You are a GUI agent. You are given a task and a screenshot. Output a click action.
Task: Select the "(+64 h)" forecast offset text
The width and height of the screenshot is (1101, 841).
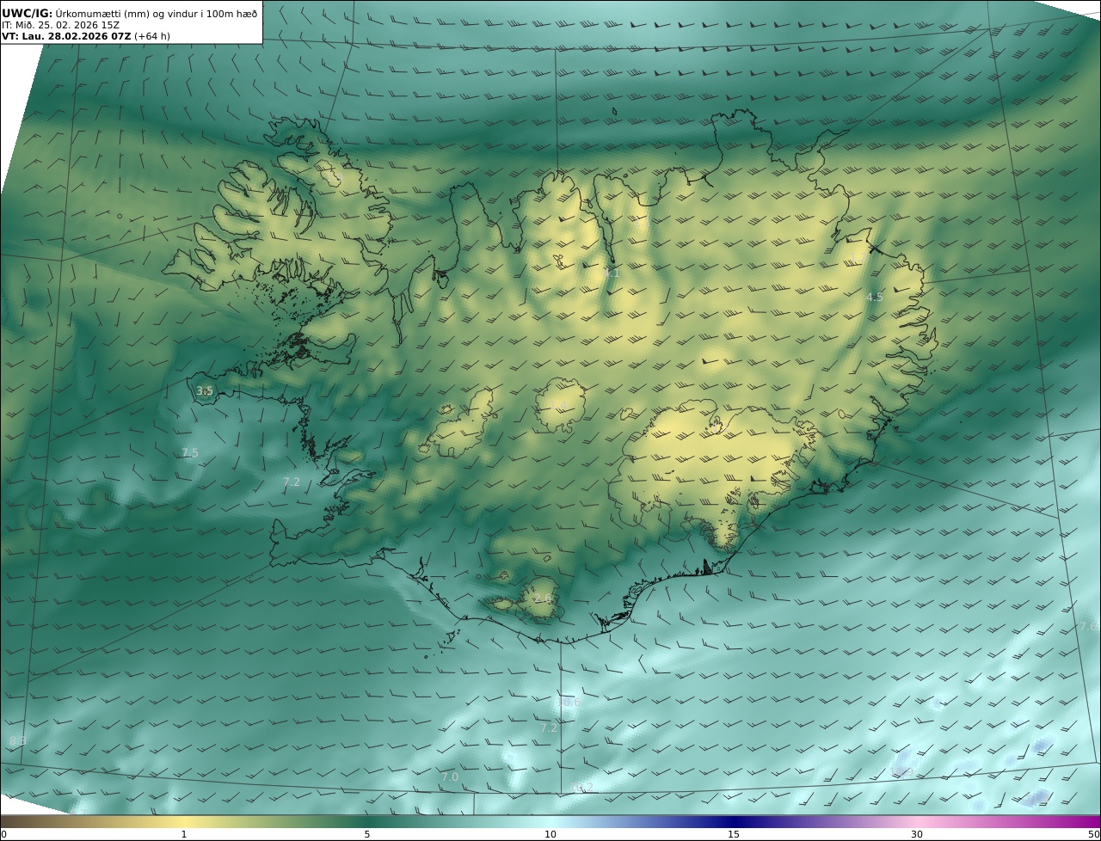click(152, 36)
